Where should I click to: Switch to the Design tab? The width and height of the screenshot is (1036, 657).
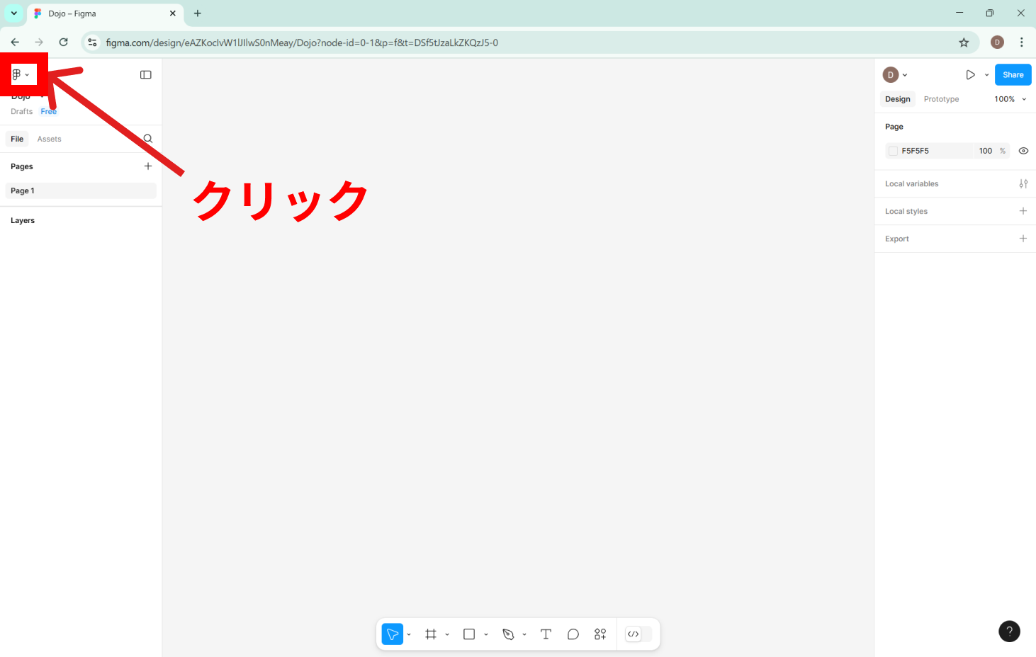[898, 99]
